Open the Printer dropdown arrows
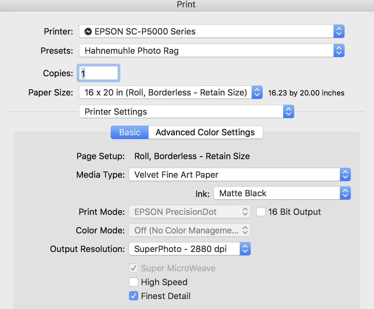374x309 pixels. 339,31
